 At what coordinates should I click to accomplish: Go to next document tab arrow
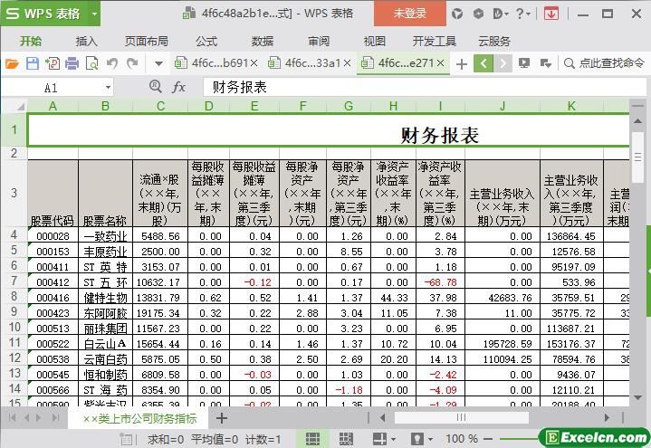(503, 63)
